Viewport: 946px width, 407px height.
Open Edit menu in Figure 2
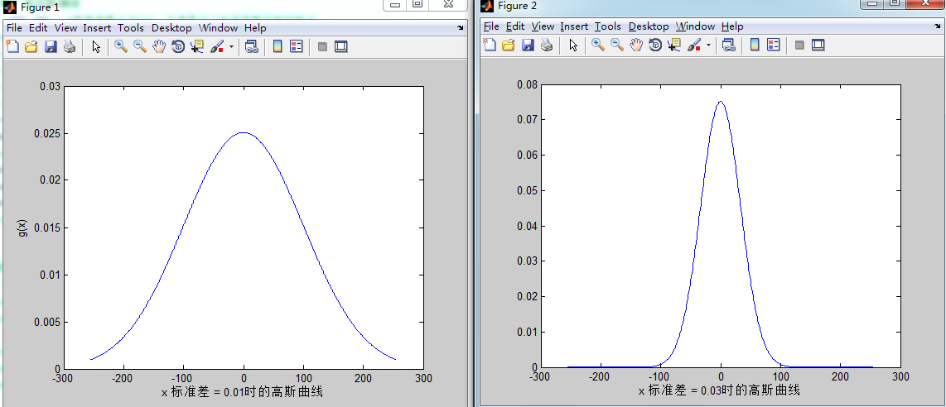515,26
